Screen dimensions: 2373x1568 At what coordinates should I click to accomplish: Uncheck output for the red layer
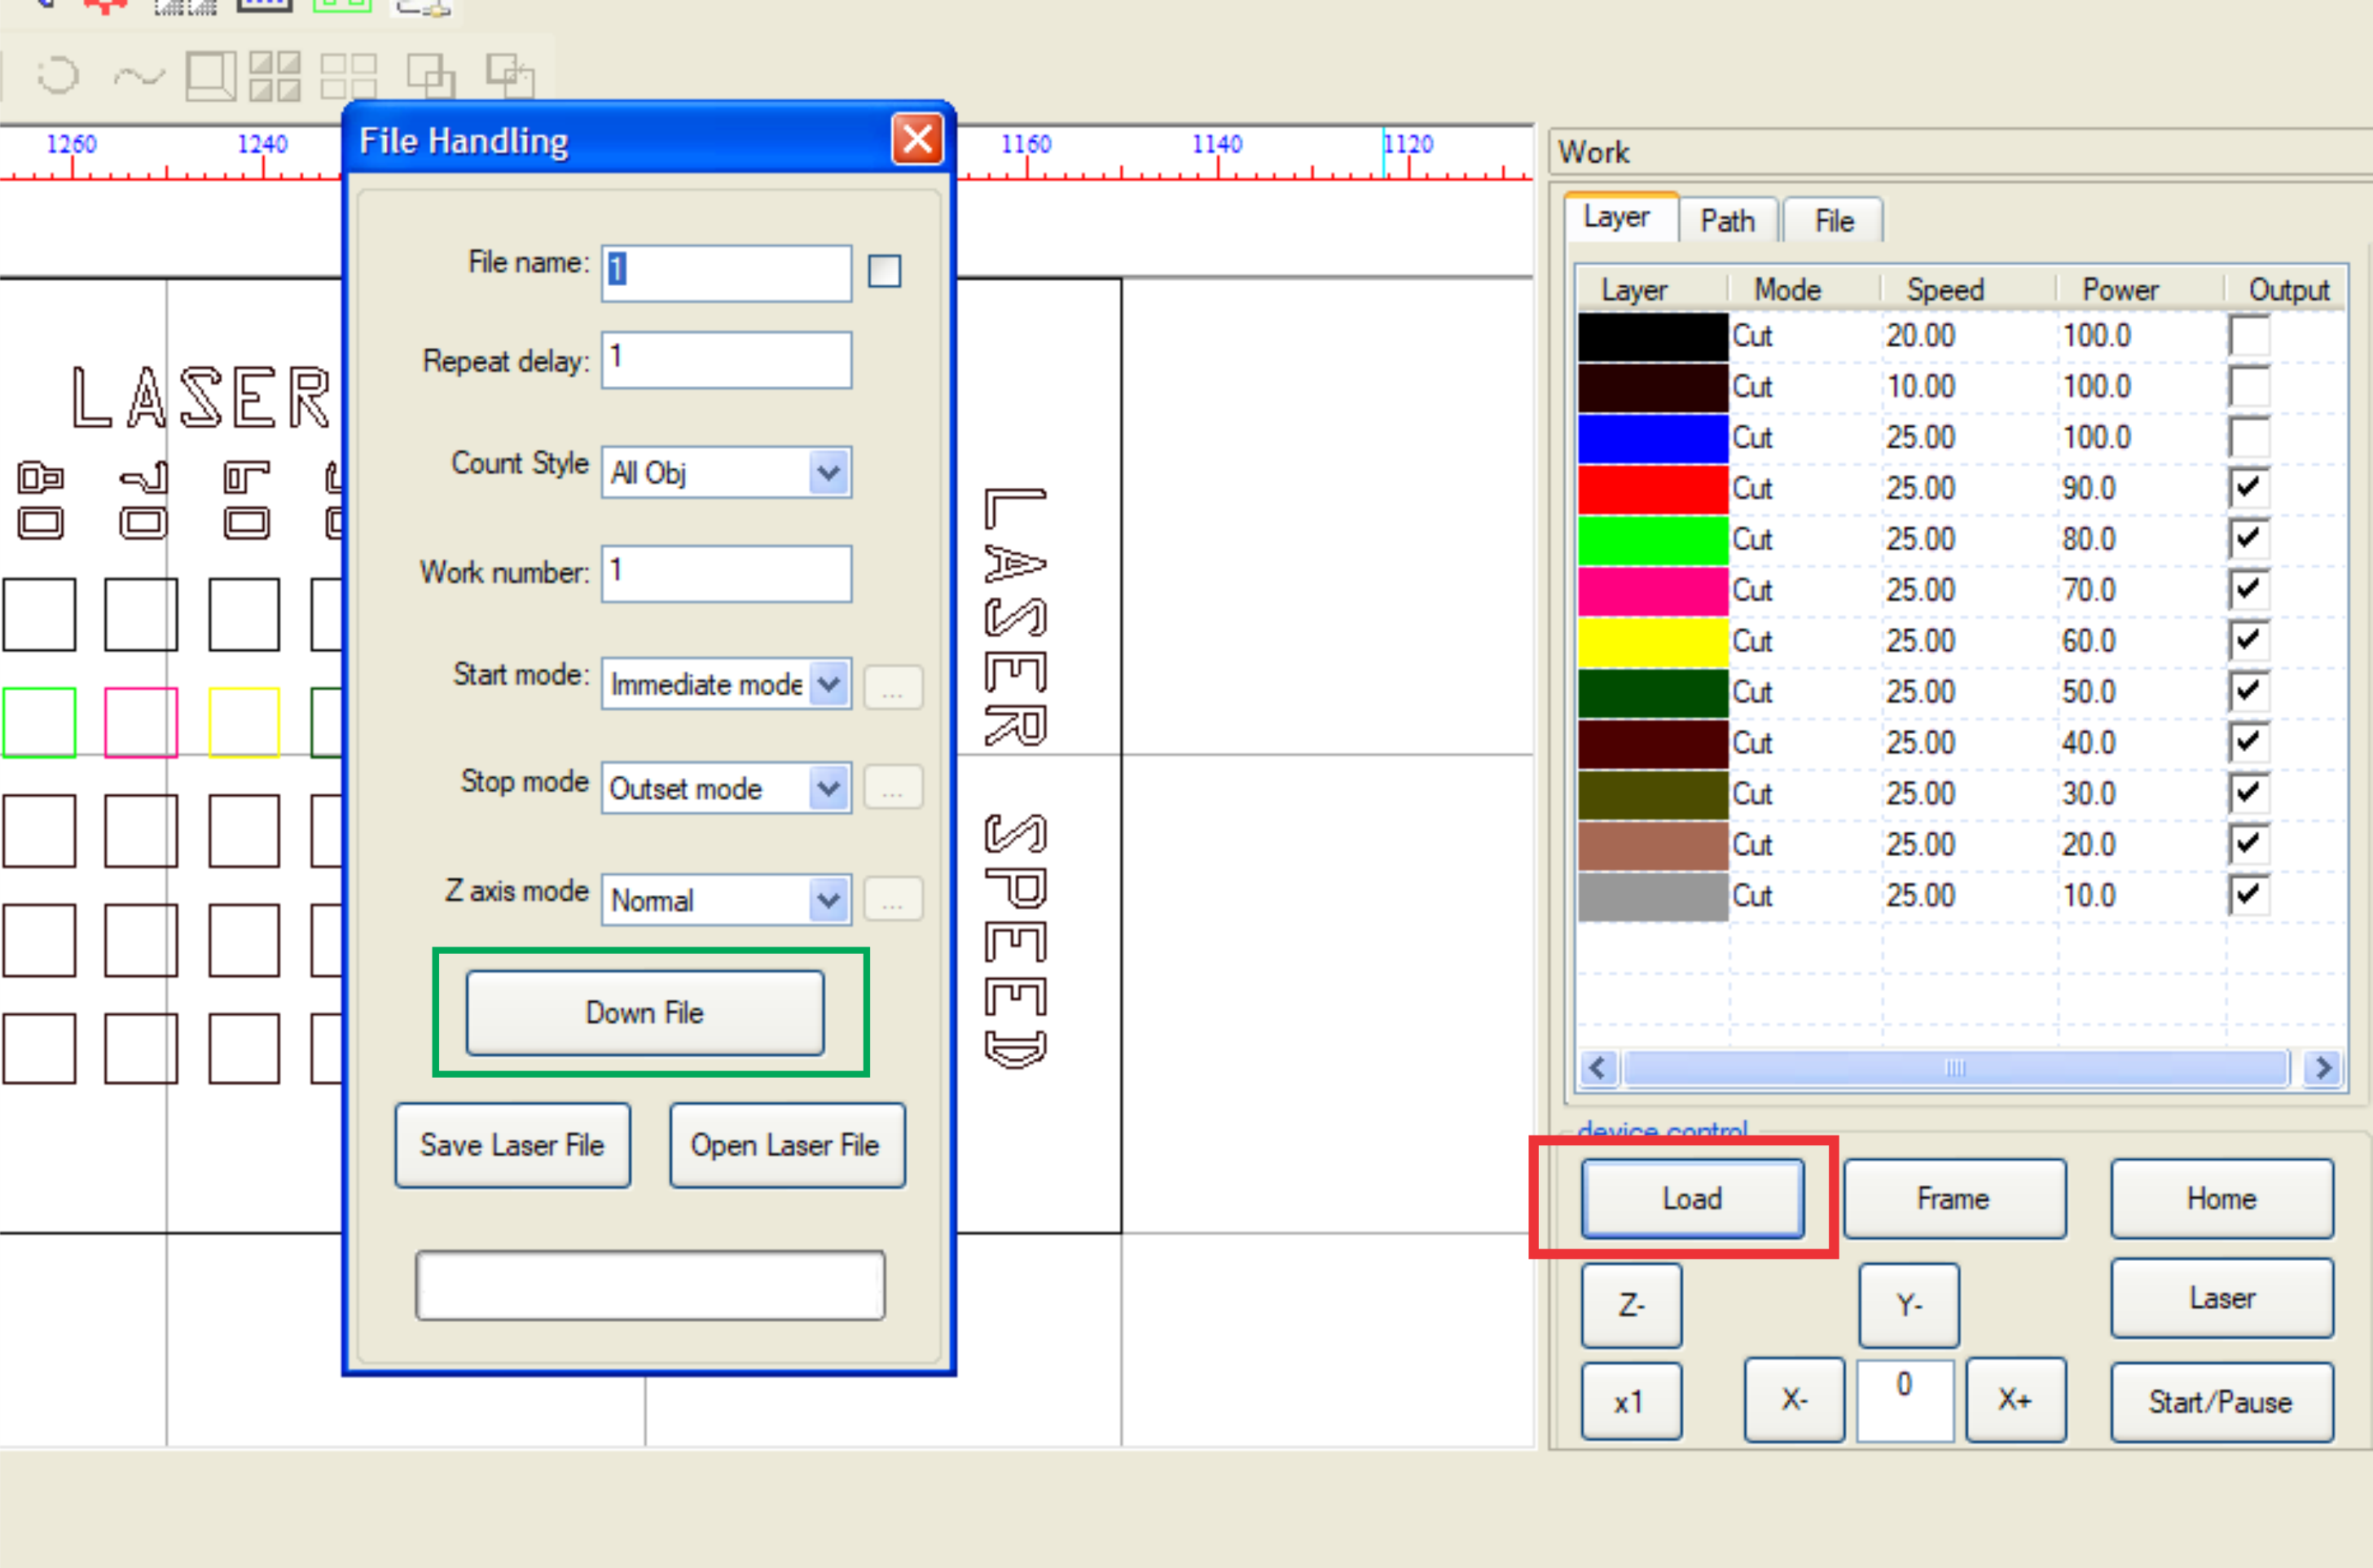[x=2248, y=488]
